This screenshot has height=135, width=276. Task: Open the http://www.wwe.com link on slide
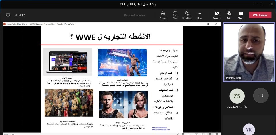click(160, 128)
